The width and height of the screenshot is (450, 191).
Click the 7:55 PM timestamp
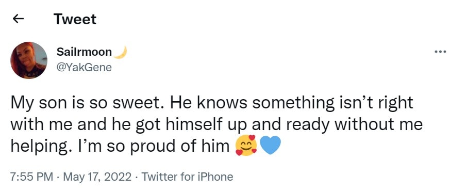coord(31,177)
